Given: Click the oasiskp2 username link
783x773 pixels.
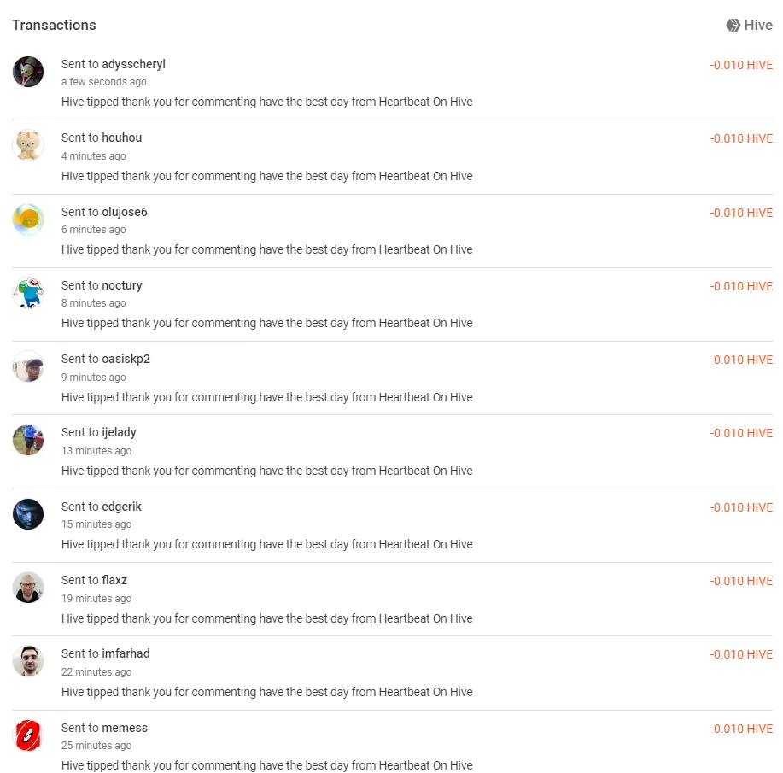Looking at the screenshot, I should click(126, 359).
